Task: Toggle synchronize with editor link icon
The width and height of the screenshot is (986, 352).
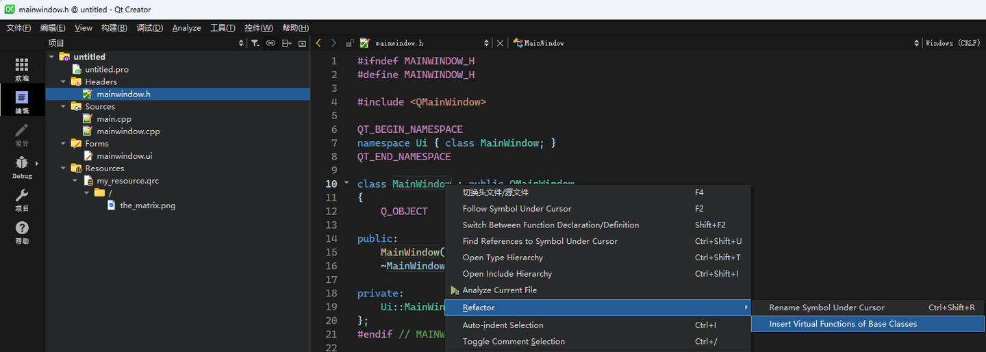Action: click(270, 43)
